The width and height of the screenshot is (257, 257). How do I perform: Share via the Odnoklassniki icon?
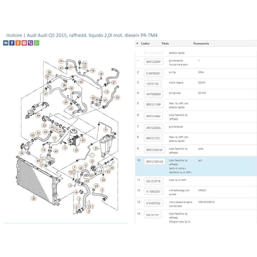18,43
